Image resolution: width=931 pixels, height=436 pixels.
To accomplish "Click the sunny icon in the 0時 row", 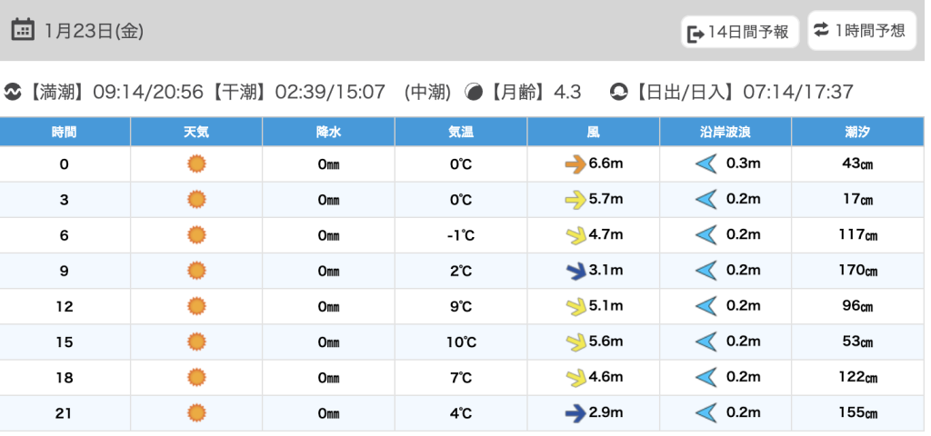I will (196, 164).
